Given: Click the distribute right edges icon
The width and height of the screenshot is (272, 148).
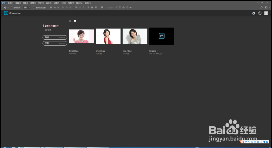Looking at the screenshot, I should 96,7.
